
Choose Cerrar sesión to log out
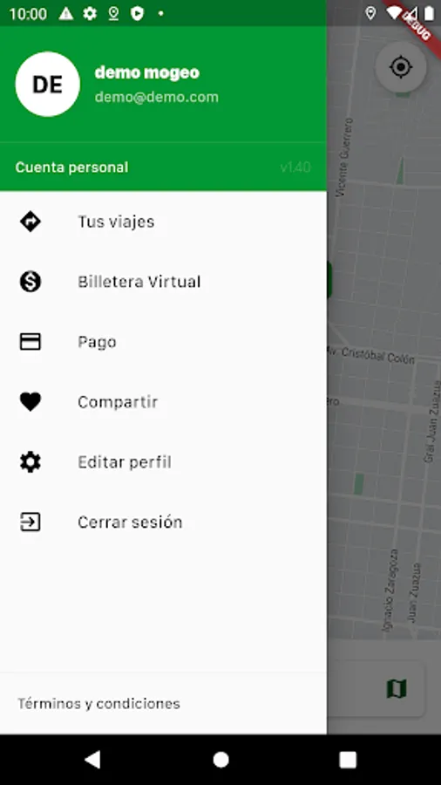click(164, 522)
